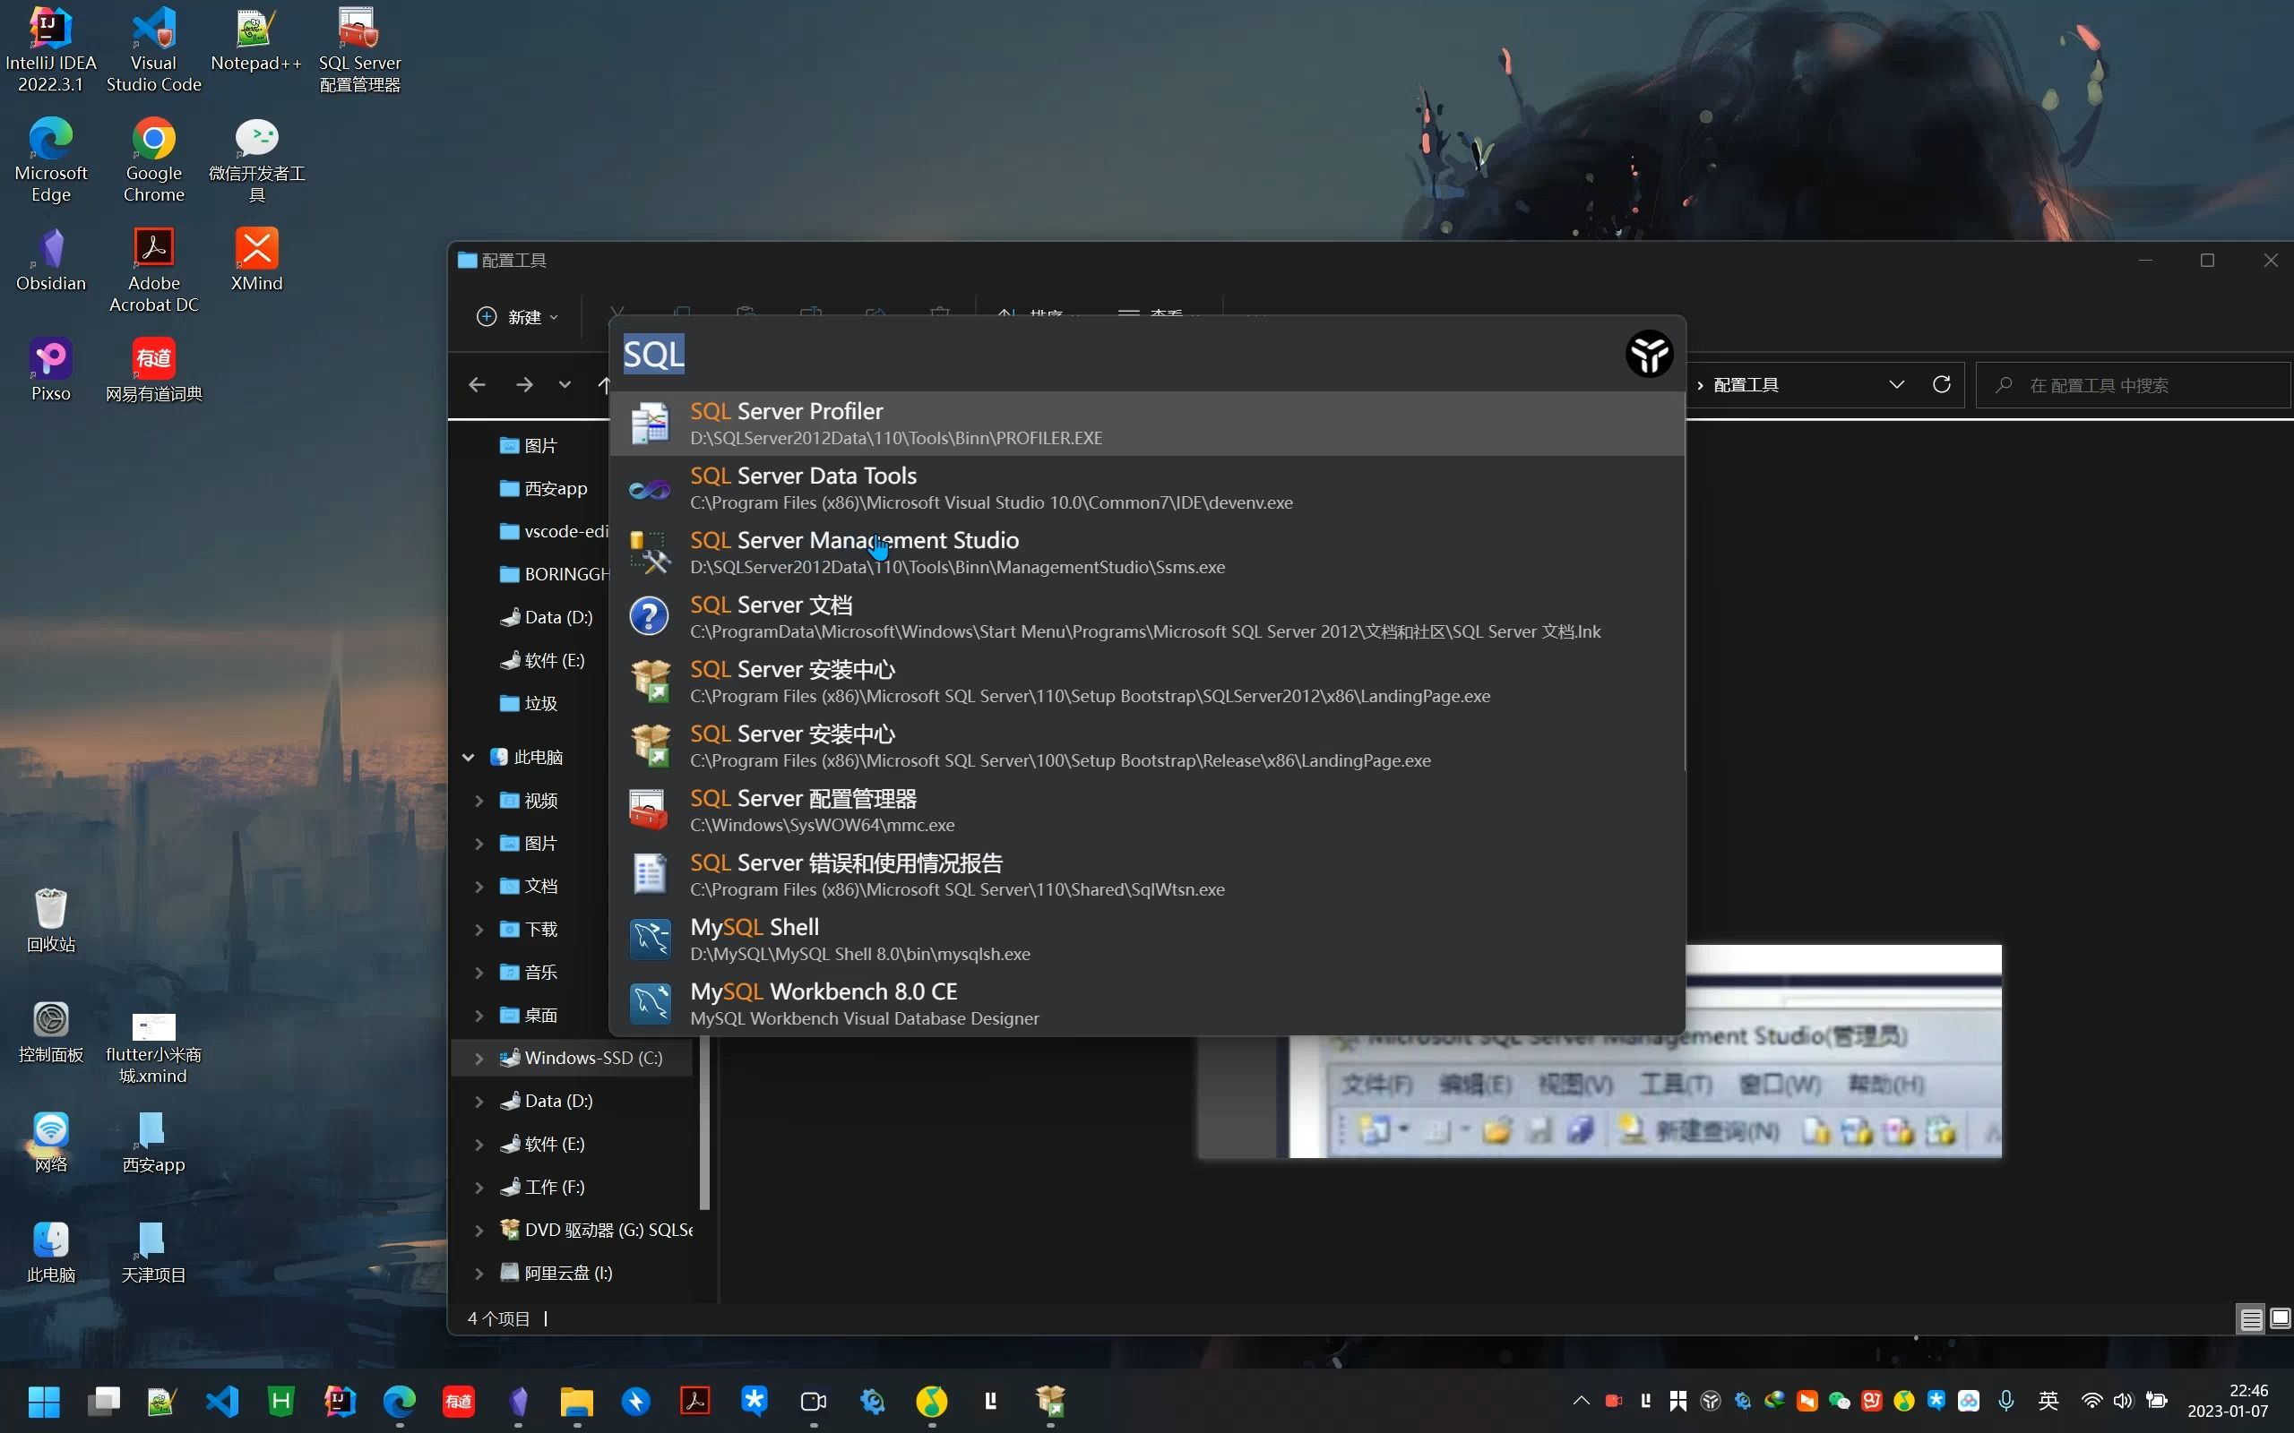
Task: Click the 新建 button in Explorer toolbar
Action: (517, 316)
